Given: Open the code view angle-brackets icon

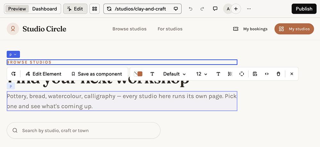Looking at the screenshot, I should pyautogui.click(x=267, y=74).
